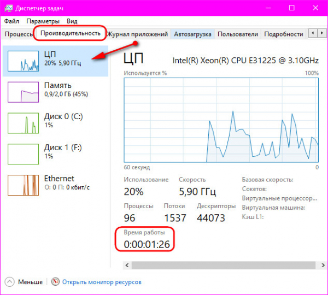Click the Intel(R) Xeon(R) CPU name text
This screenshot has width=328, height=295.
[245, 61]
